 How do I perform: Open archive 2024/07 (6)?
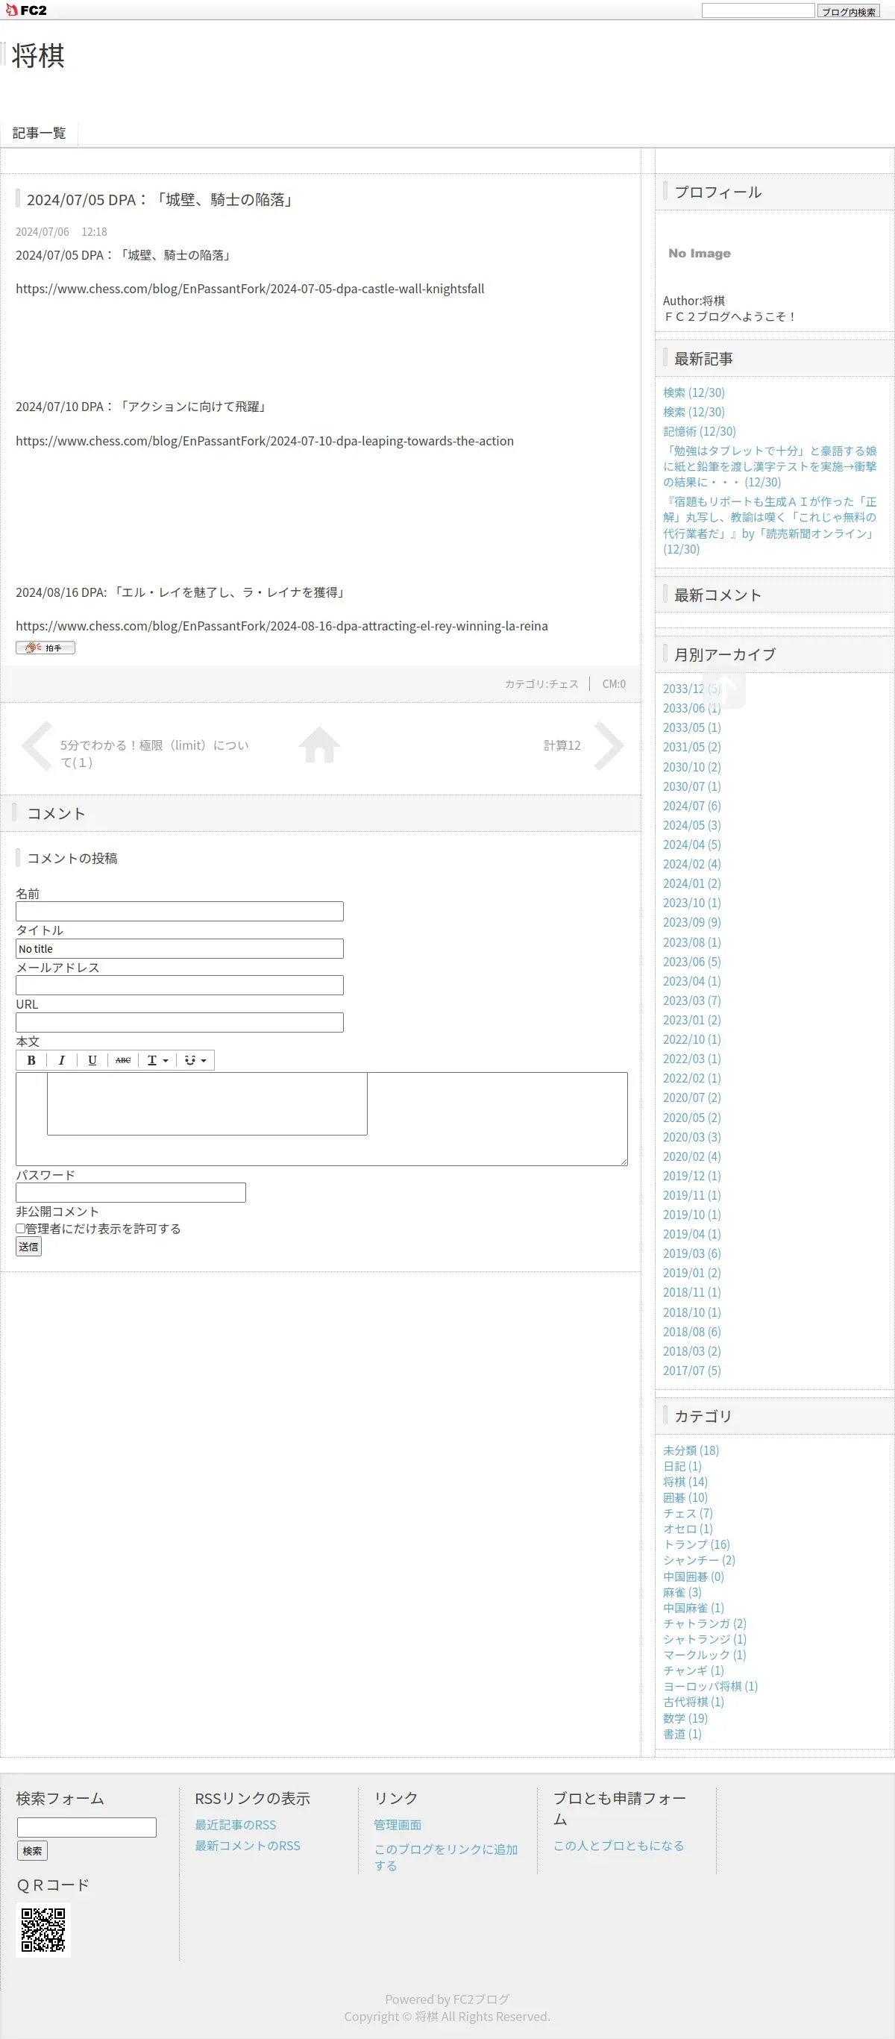pyautogui.click(x=691, y=806)
